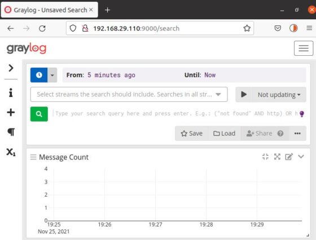Viewport: 316px width, 240px height.
Task: Open the Firefox application menu
Action: click(309, 28)
